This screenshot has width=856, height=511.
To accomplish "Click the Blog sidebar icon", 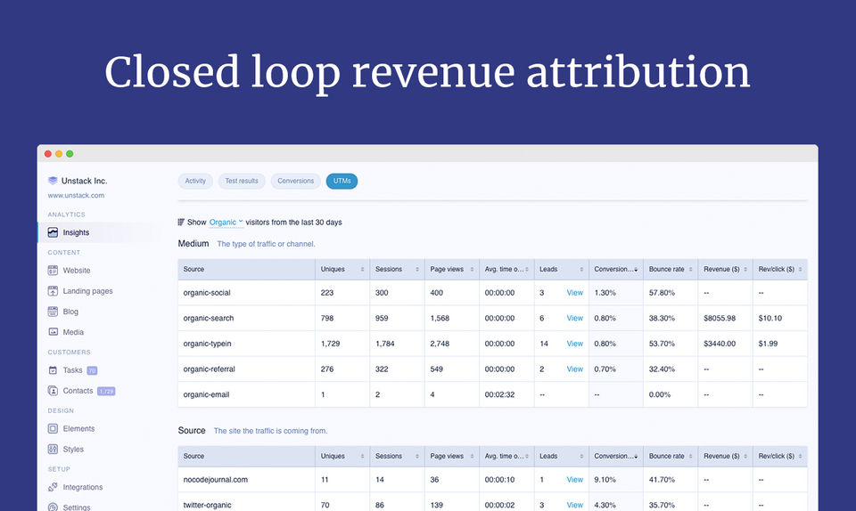I will pyautogui.click(x=53, y=312).
